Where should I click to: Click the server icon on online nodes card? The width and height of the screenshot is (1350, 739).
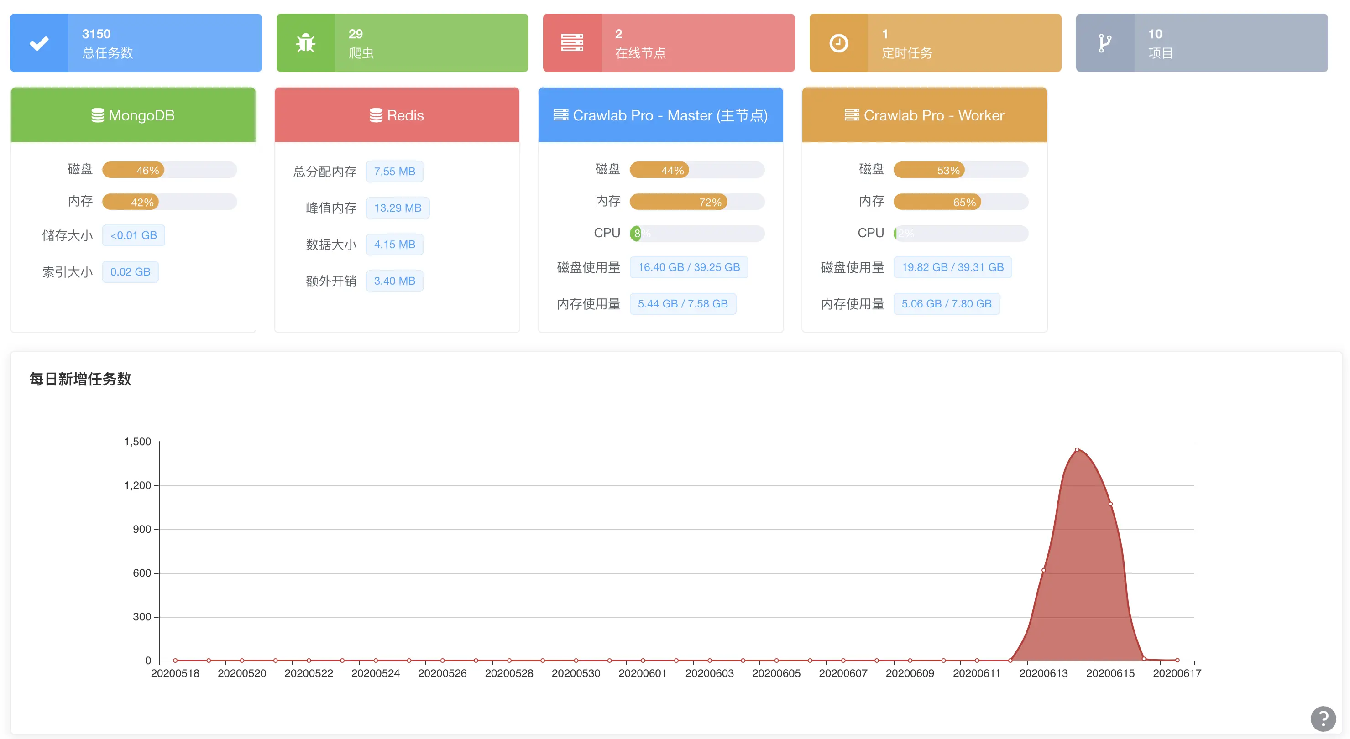(572, 43)
